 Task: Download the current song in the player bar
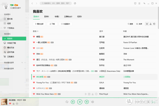point(14,104)
